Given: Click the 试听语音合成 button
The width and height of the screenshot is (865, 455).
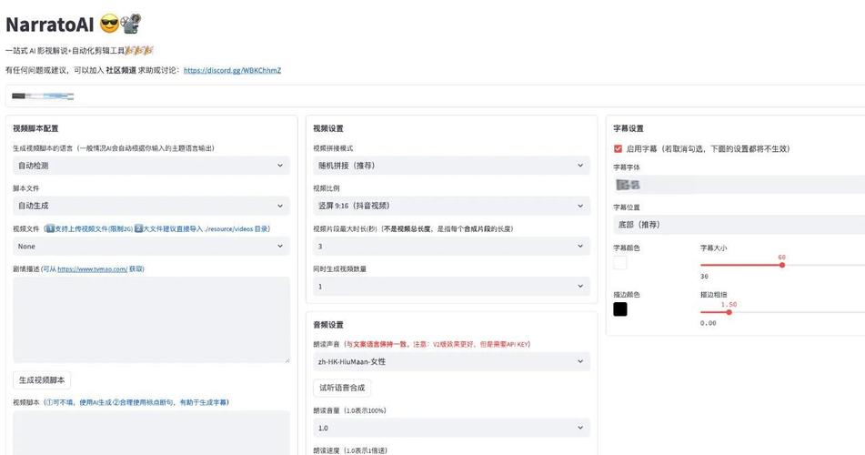Looking at the screenshot, I should click(x=342, y=388).
